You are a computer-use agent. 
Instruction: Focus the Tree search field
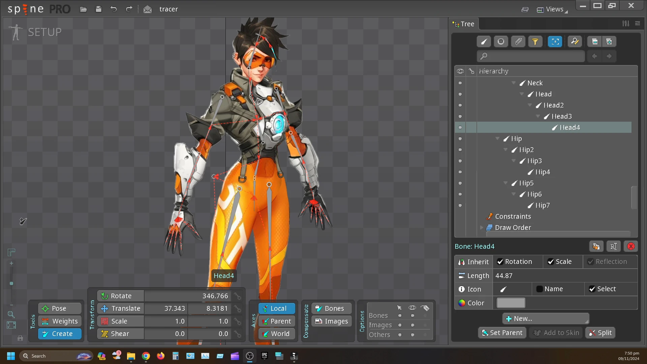pyautogui.click(x=531, y=56)
